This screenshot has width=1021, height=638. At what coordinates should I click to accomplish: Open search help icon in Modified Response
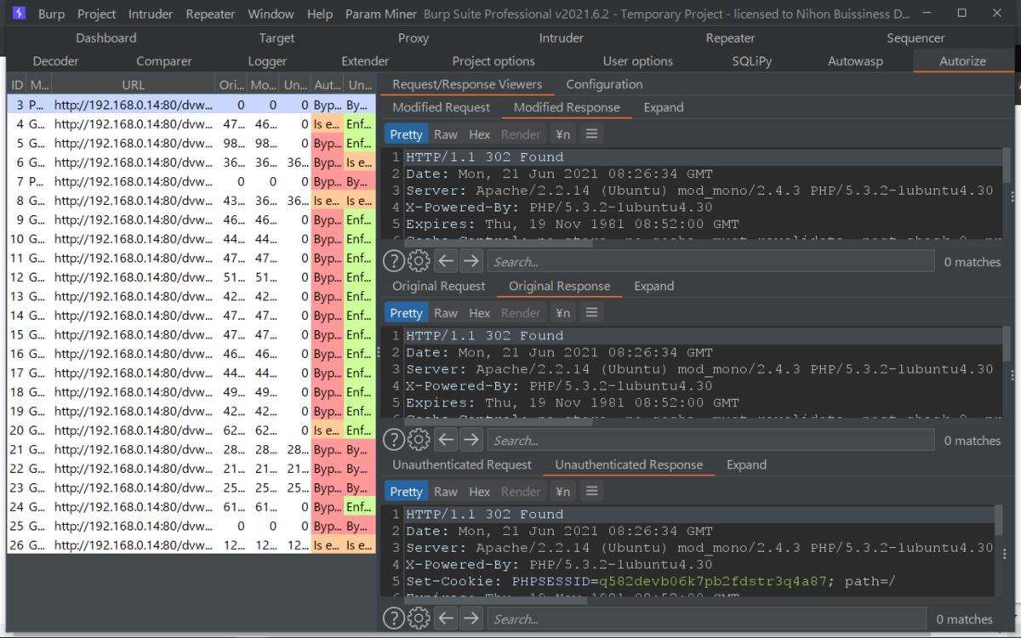coord(394,261)
